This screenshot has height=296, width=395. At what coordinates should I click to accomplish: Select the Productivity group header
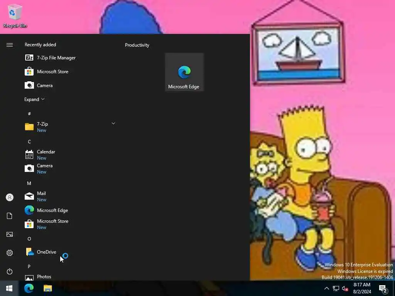(x=137, y=45)
